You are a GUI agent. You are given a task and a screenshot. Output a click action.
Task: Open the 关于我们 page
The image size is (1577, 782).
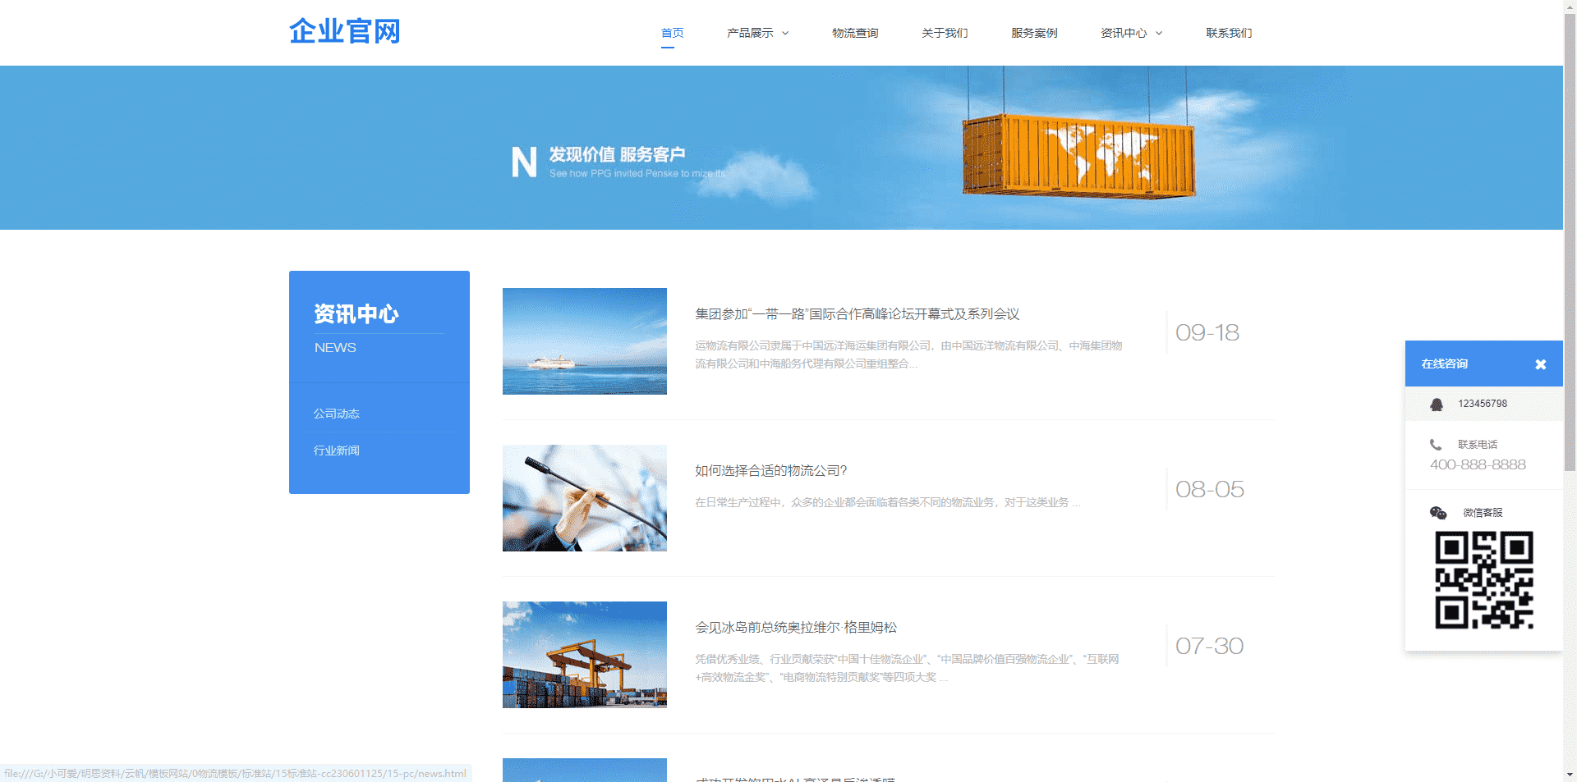click(945, 33)
